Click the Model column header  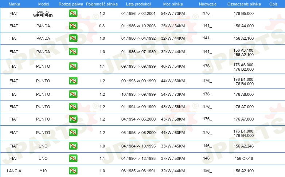(43, 4)
